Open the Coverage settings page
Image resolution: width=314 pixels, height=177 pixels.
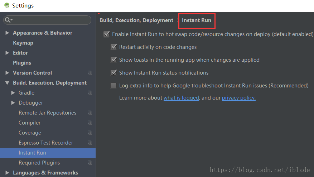click(30, 133)
